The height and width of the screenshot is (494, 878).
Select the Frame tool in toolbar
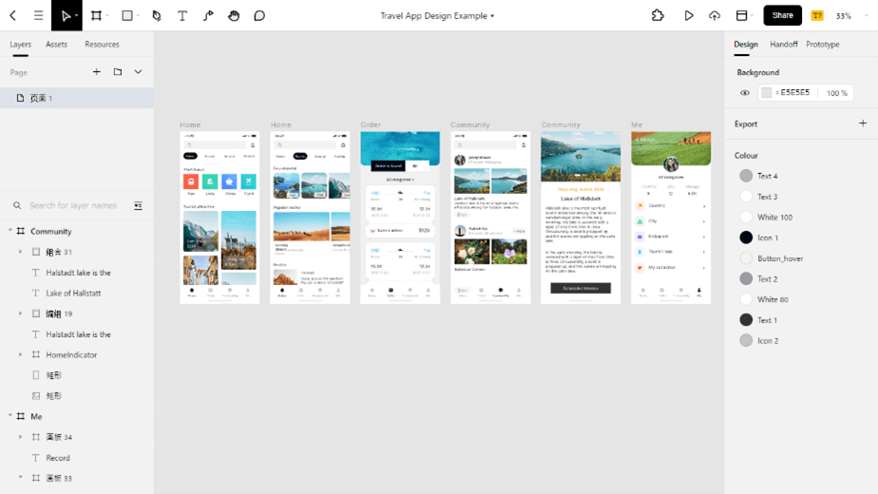click(x=96, y=16)
